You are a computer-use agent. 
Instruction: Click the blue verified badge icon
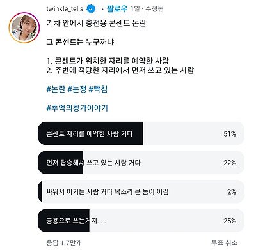pos(91,9)
